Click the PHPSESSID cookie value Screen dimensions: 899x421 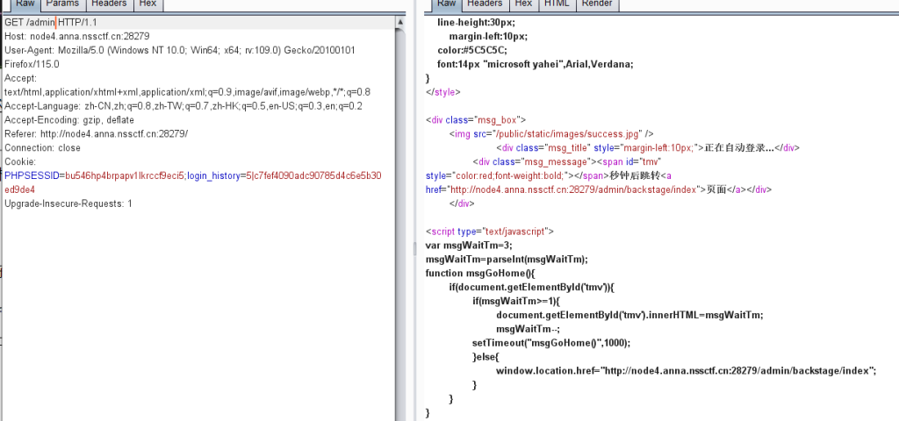[x=123, y=175]
